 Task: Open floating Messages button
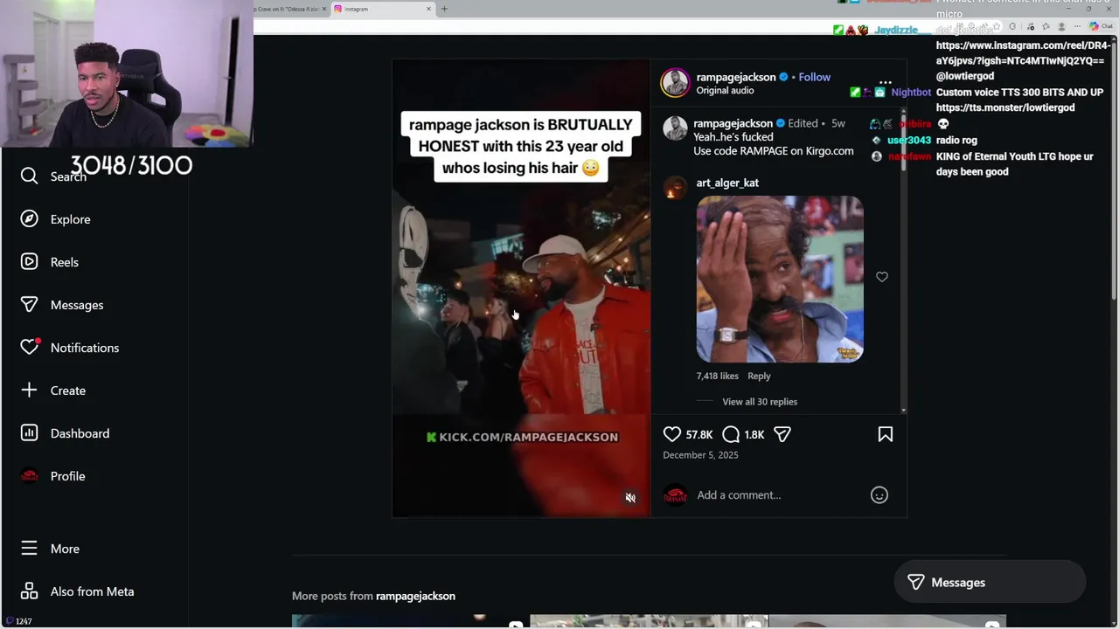pyautogui.click(x=990, y=583)
